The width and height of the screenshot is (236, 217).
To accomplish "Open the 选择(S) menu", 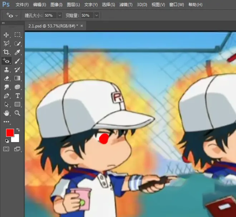I will 108,5.
